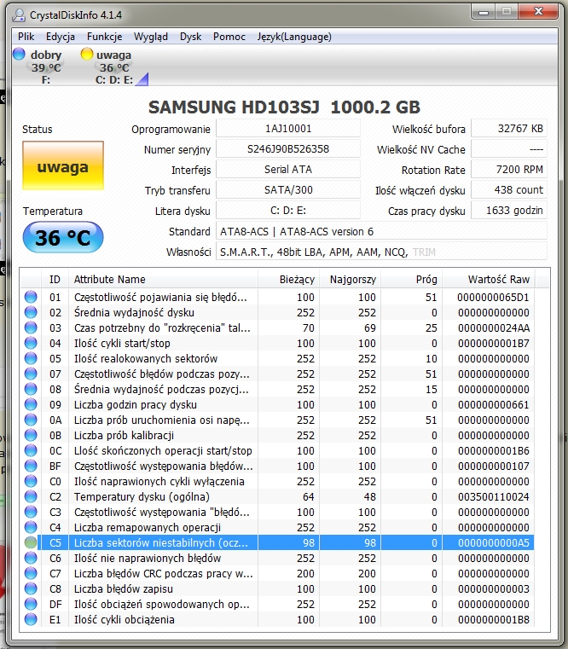Image resolution: width=568 pixels, height=649 pixels.
Task: Click the rotation rate value 7200 RPM
Action: [509, 170]
